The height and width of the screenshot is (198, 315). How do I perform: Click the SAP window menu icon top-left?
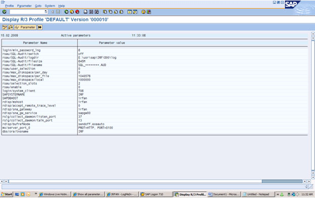tap(3, 2)
